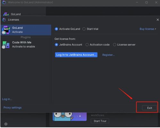Choose Activation code license option
The width and height of the screenshot is (160, 128).
87,44
